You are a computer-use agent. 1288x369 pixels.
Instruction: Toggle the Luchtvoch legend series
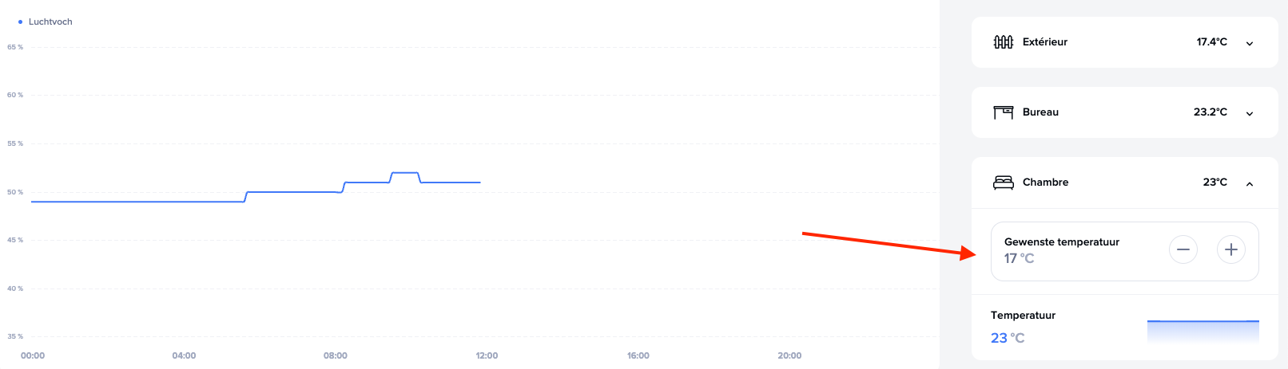pos(50,22)
